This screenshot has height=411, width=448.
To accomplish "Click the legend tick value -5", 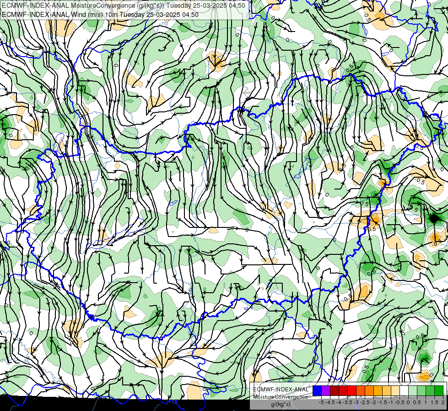I will pyautogui.click(x=321, y=402).
